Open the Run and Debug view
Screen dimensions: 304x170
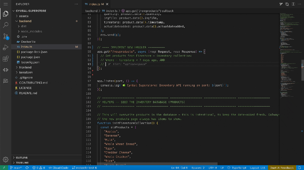(x=6, y=47)
